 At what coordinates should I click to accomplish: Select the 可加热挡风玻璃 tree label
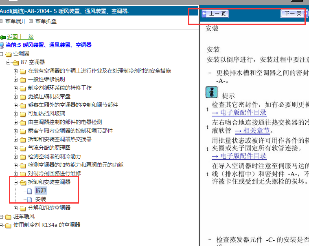click(46, 113)
